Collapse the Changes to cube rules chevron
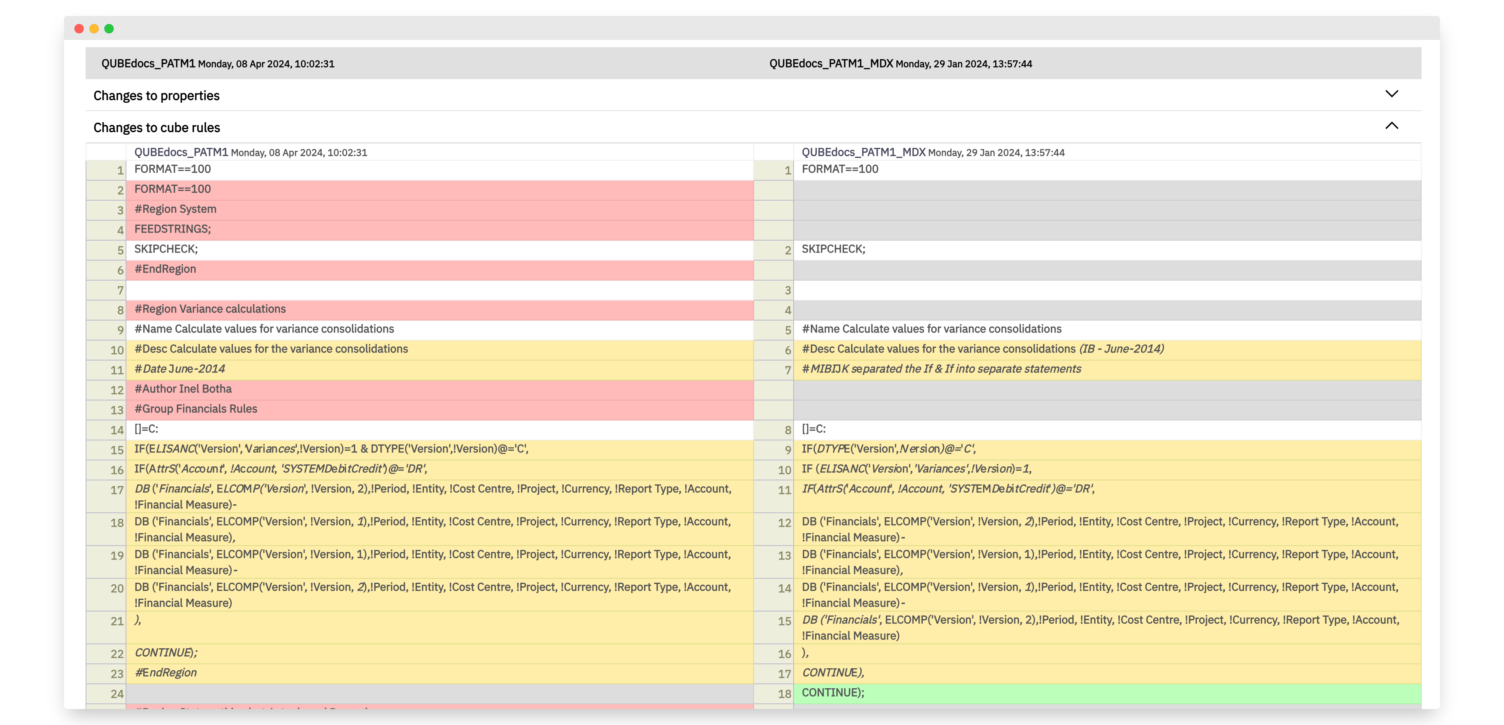1504x725 pixels. 1391,126
